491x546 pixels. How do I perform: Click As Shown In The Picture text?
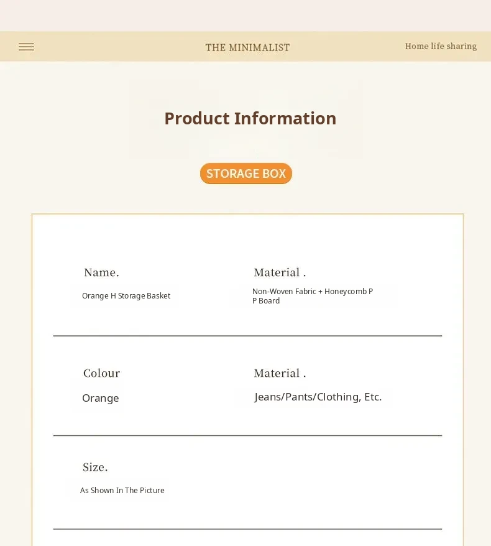(122, 491)
